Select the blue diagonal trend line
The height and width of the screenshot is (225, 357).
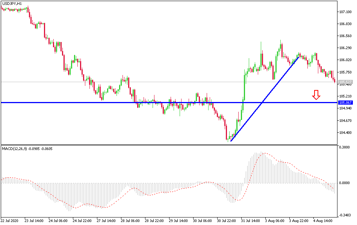(x=265, y=99)
